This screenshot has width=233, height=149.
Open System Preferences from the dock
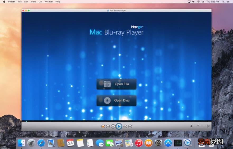coord(158,143)
